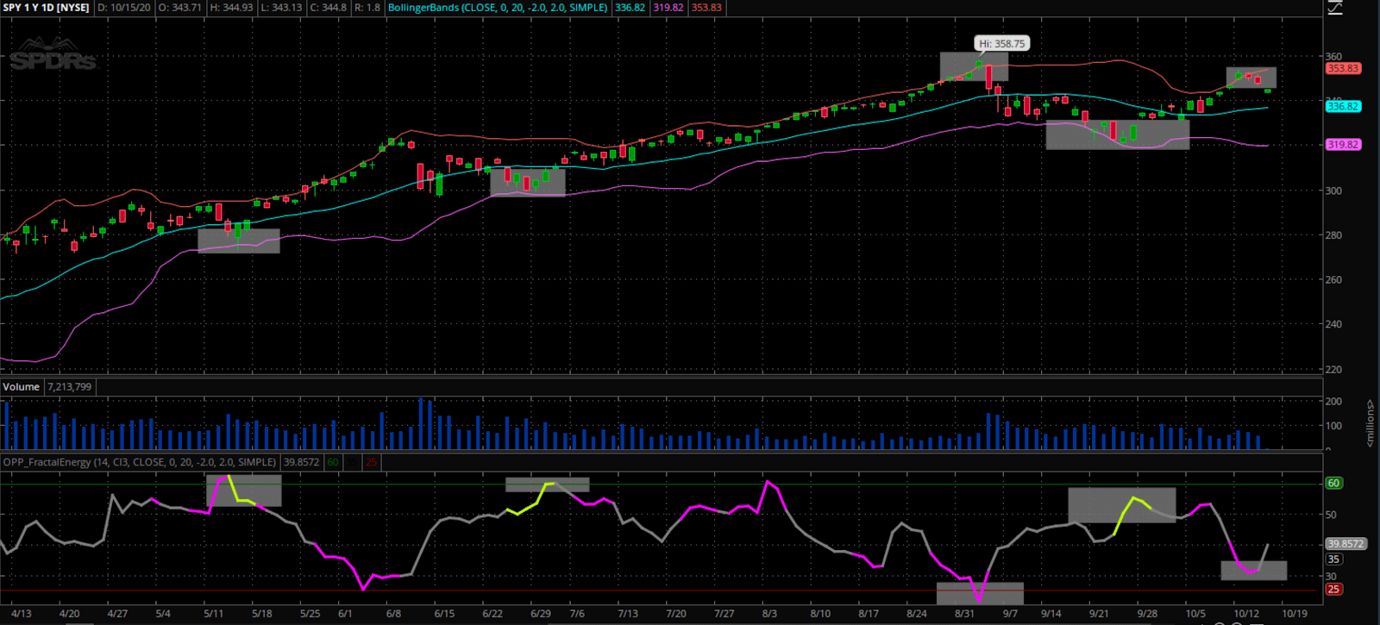Screen dimensions: 1380x625
Task: Click the red 353.83 value in header
Action: tap(706, 7)
